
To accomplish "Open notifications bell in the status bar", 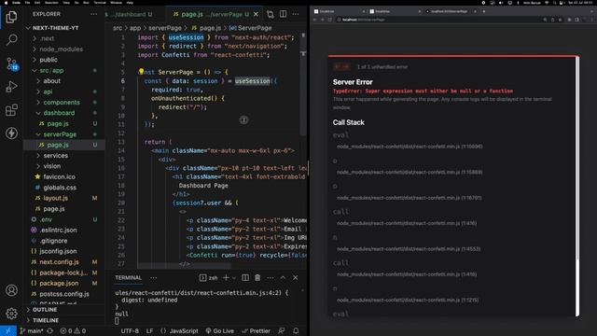I will click(x=296, y=330).
